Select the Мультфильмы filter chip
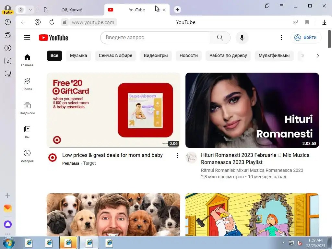The height and width of the screenshot is (249, 332). click(274, 56)
